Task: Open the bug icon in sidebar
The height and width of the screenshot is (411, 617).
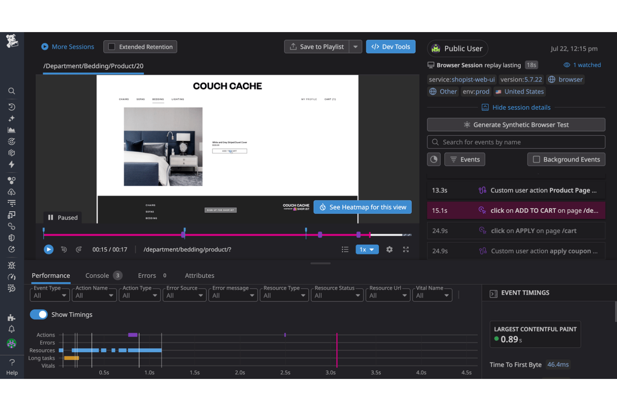Action: coord(12,265)
